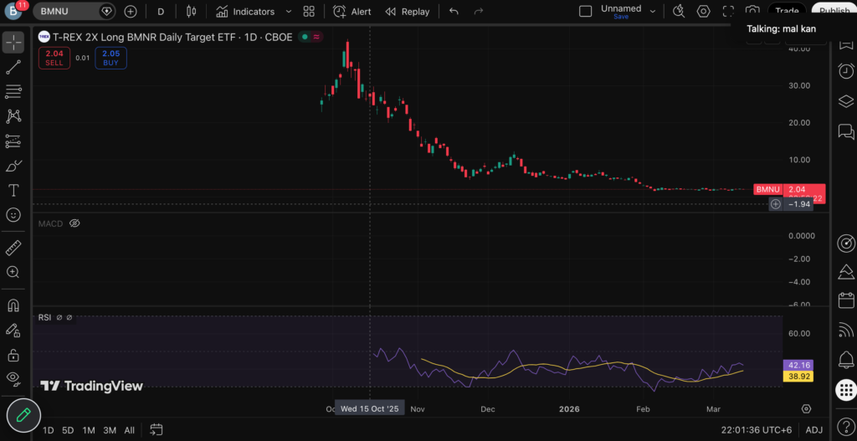Expand the Indicators favorites dropdown arrow
The height and width of the screenshot is (441, 857).
pos(289,12)
